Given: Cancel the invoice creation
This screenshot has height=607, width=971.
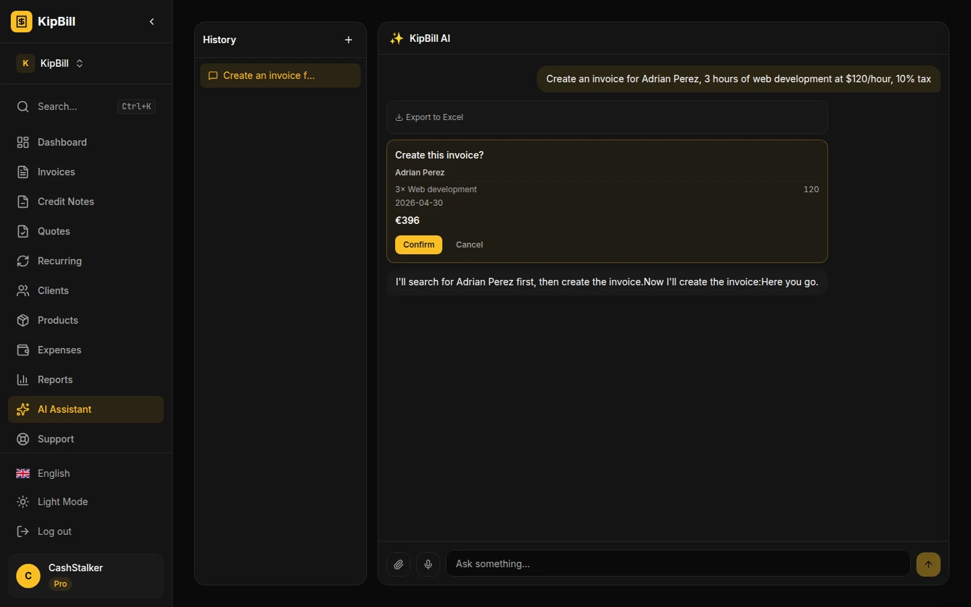Looking at the screenshot, I should click(469, 245).
